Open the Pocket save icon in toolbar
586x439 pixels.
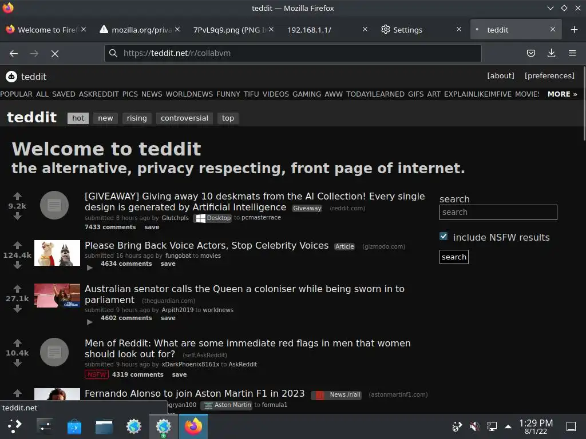pyautogui.click(x=530, y=53)
